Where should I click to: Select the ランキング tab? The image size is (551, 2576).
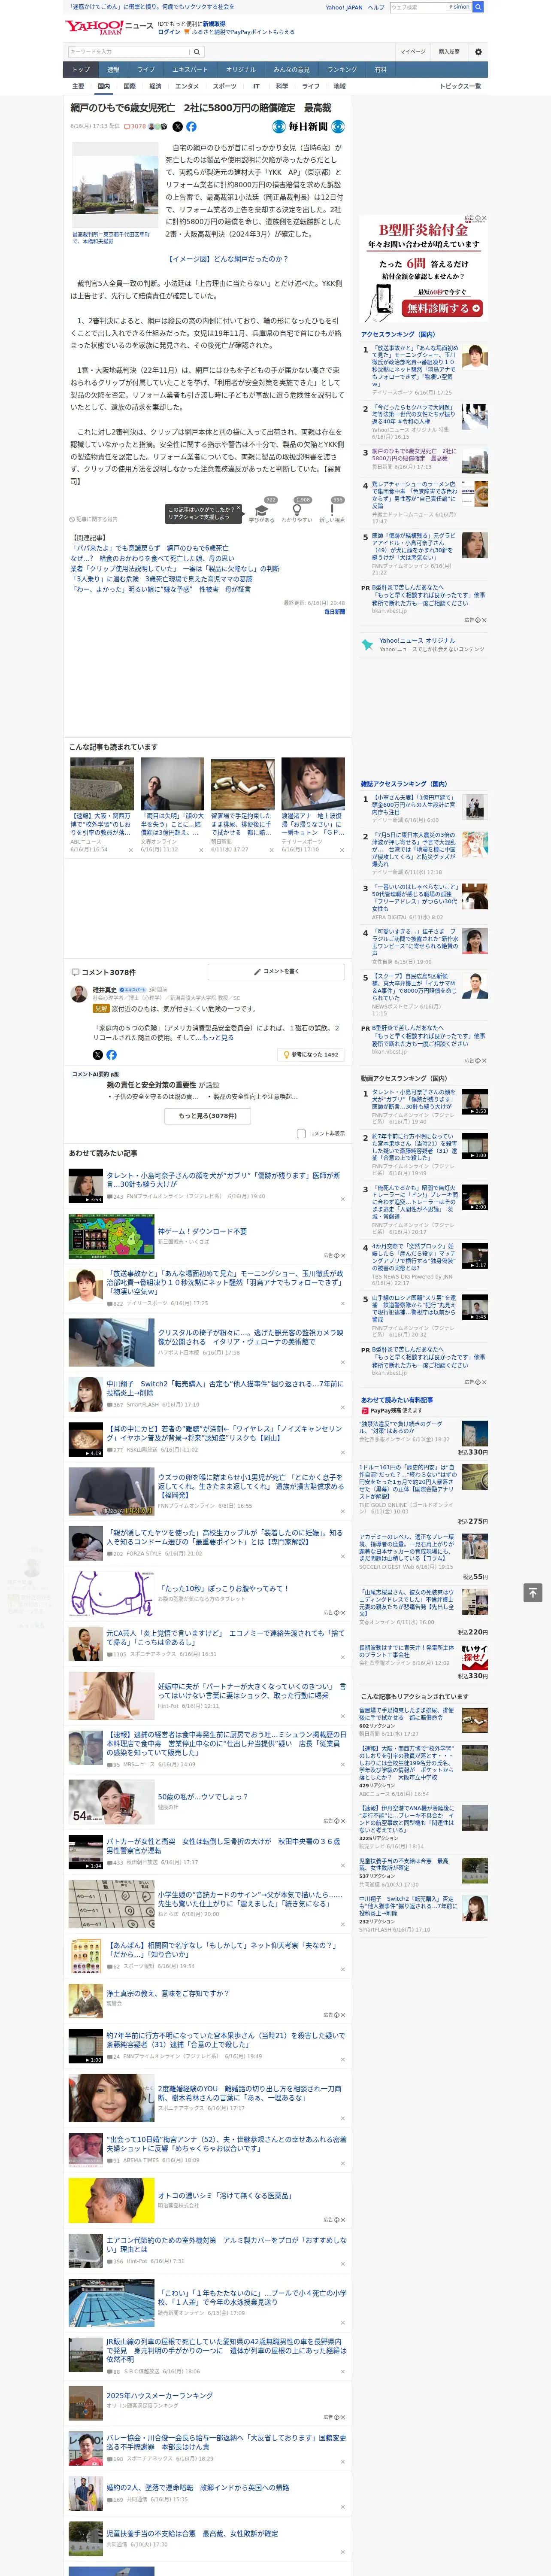click(x=342, y=70)
